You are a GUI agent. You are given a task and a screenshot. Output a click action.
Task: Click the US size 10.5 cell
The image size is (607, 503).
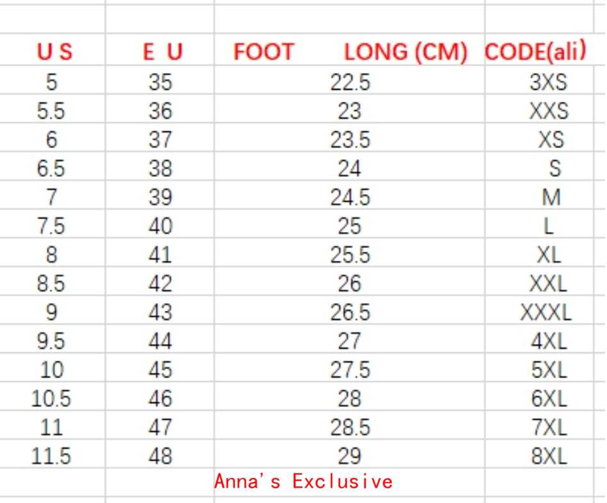(53, 399)
